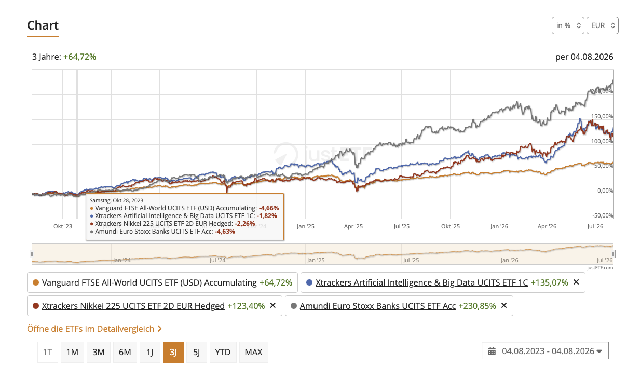Click the blue dot beside Xtrackers Artificial Intelligence

point(310,282)
